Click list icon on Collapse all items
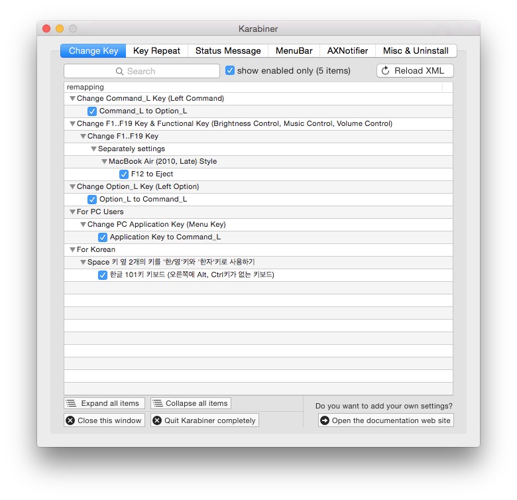This screenshot has width=517, height=500. 158,403
